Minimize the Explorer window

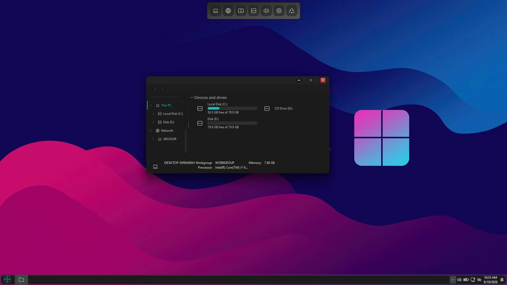click(x=299, y=80)
